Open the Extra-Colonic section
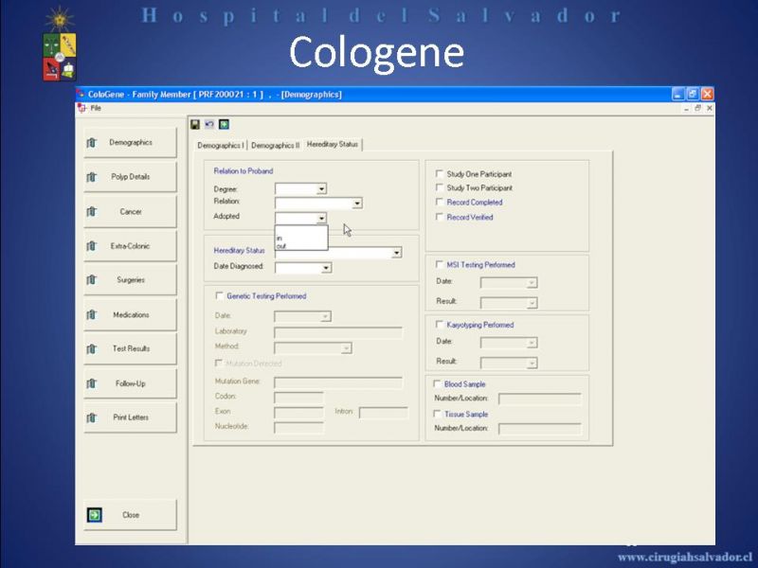The width and height of the screenshot is (758, 568). tap(130, 246)
